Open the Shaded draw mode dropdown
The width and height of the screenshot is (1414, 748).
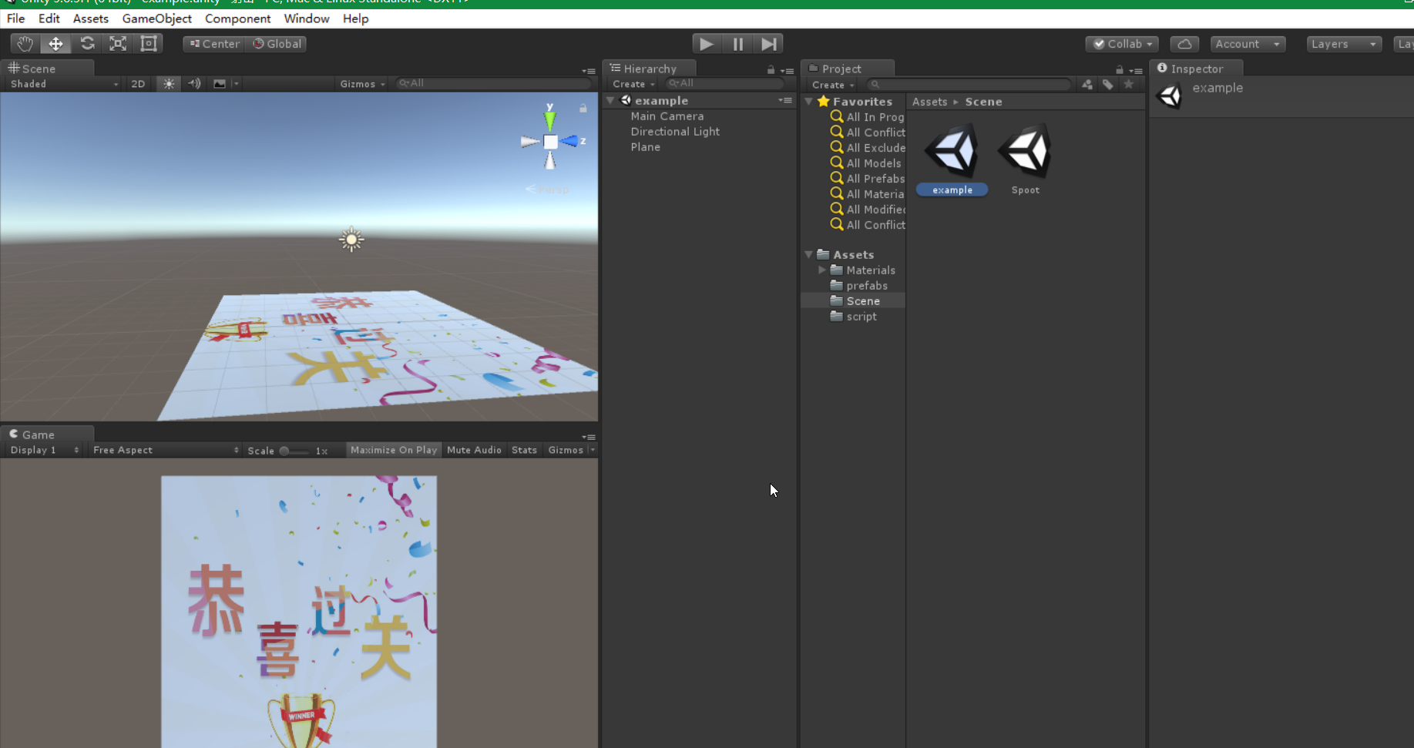[x=62, y=83]
